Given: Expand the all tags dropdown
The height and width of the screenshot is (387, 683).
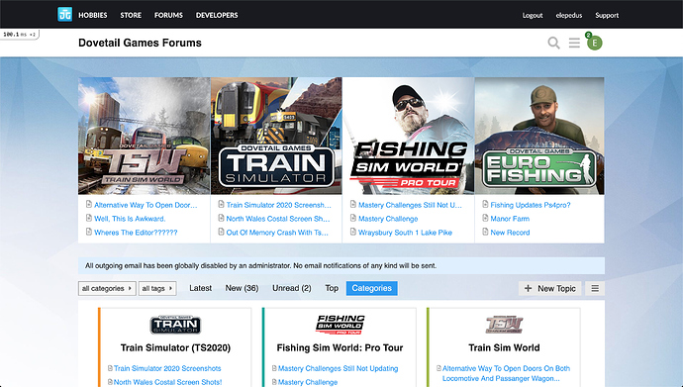Looking at the screenshot, I should (157, 288).
